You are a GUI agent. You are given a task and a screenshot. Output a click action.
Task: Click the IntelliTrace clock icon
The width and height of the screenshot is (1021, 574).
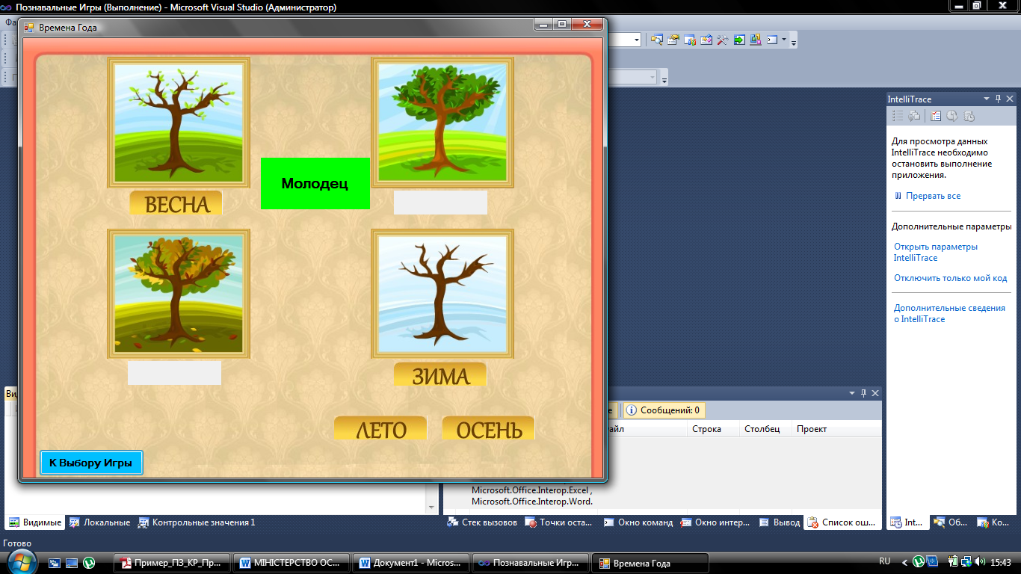tap(952, 116)
